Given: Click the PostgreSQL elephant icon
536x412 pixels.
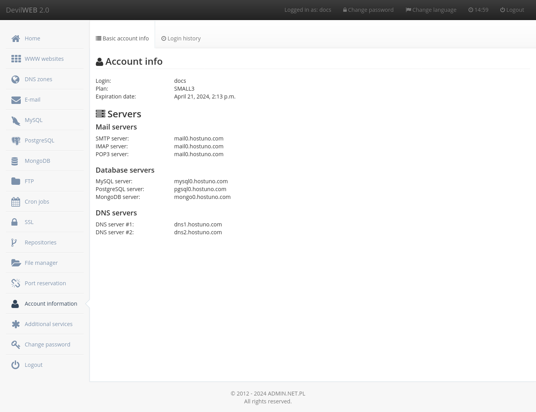Looking at the screenshot, I should click(16, 141).
